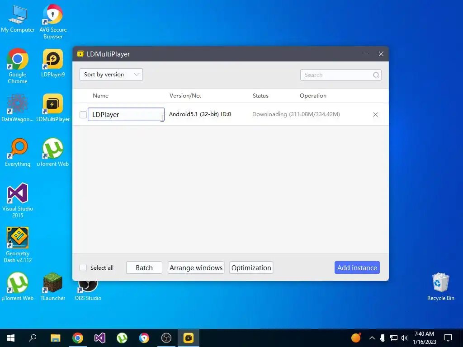463x347 pixels.
Task: Open the My Computer desktop icon
Action: click(x=18, y=19)
